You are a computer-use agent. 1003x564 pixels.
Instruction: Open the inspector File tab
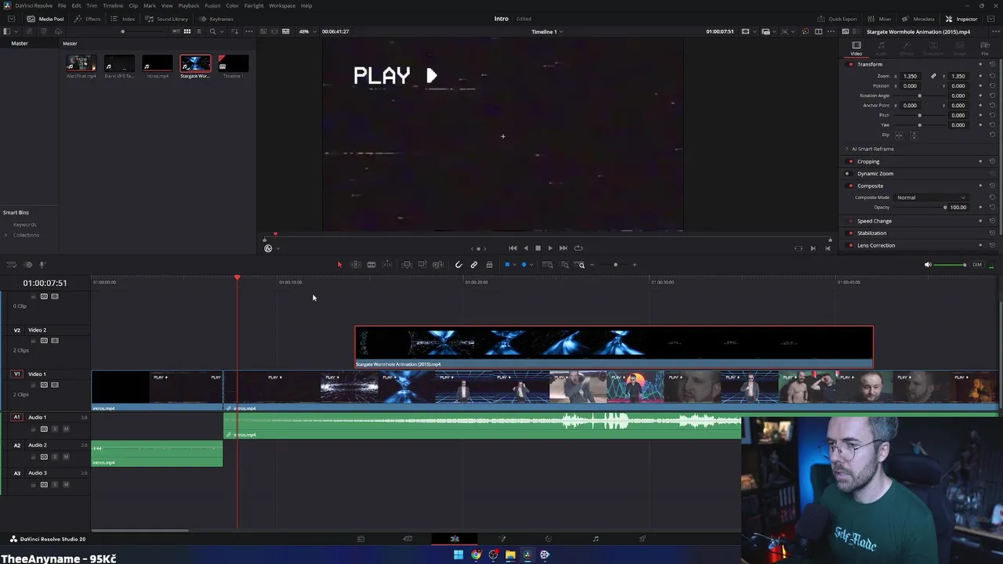[x=985, y=49]
